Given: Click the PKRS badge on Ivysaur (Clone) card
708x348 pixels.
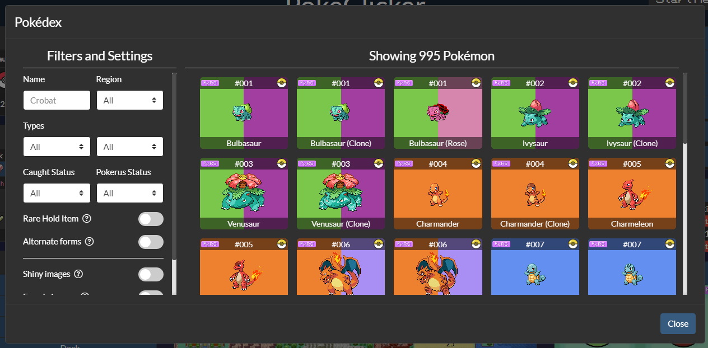Looking at the screenshot, I should pos(598,83).
